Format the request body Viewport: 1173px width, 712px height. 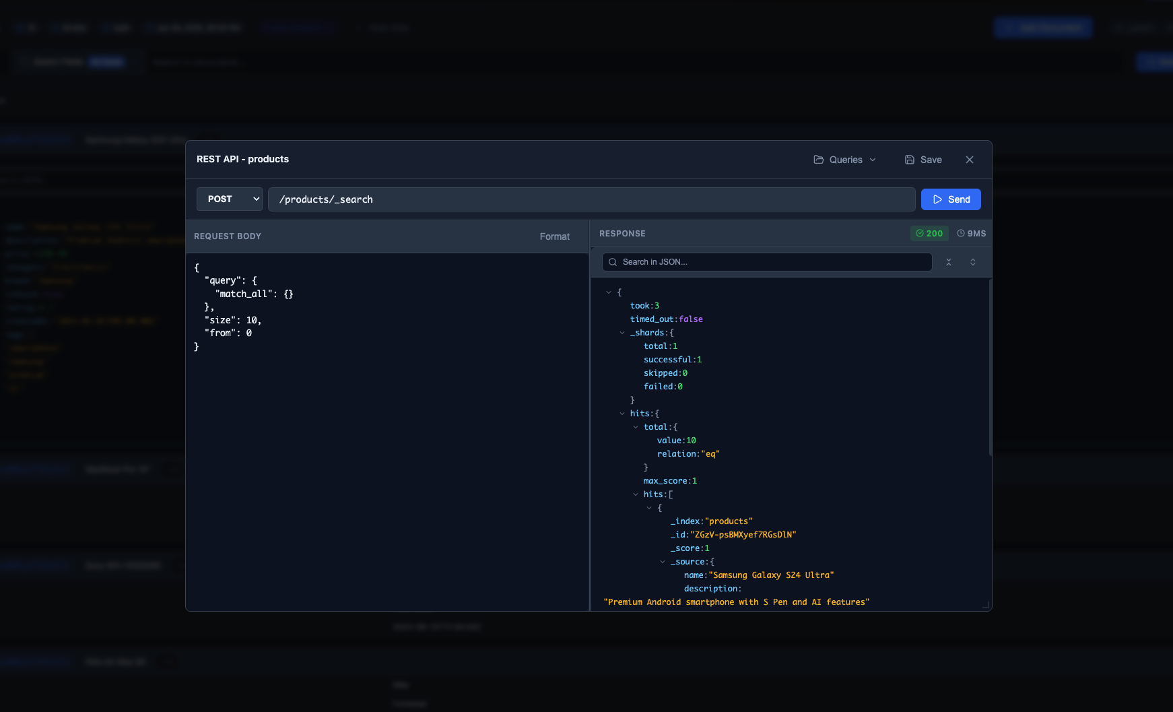pos(554,236)
